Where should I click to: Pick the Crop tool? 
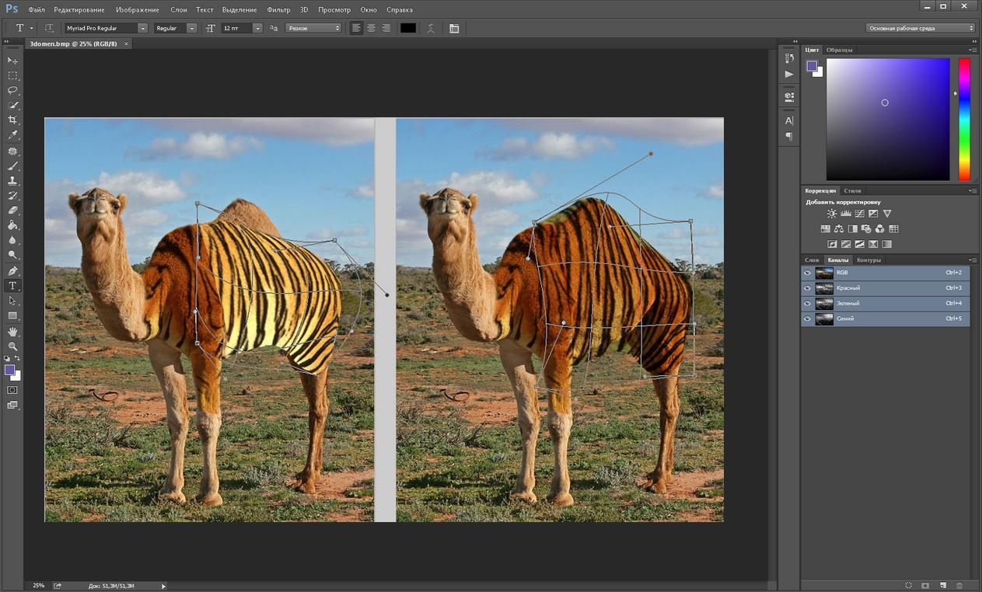(x=12, y=120)
